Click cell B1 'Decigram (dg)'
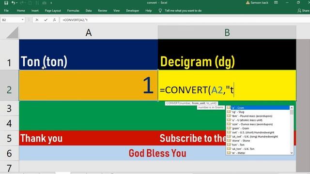This screenshot has width=310, height=174. pos(227,55)
